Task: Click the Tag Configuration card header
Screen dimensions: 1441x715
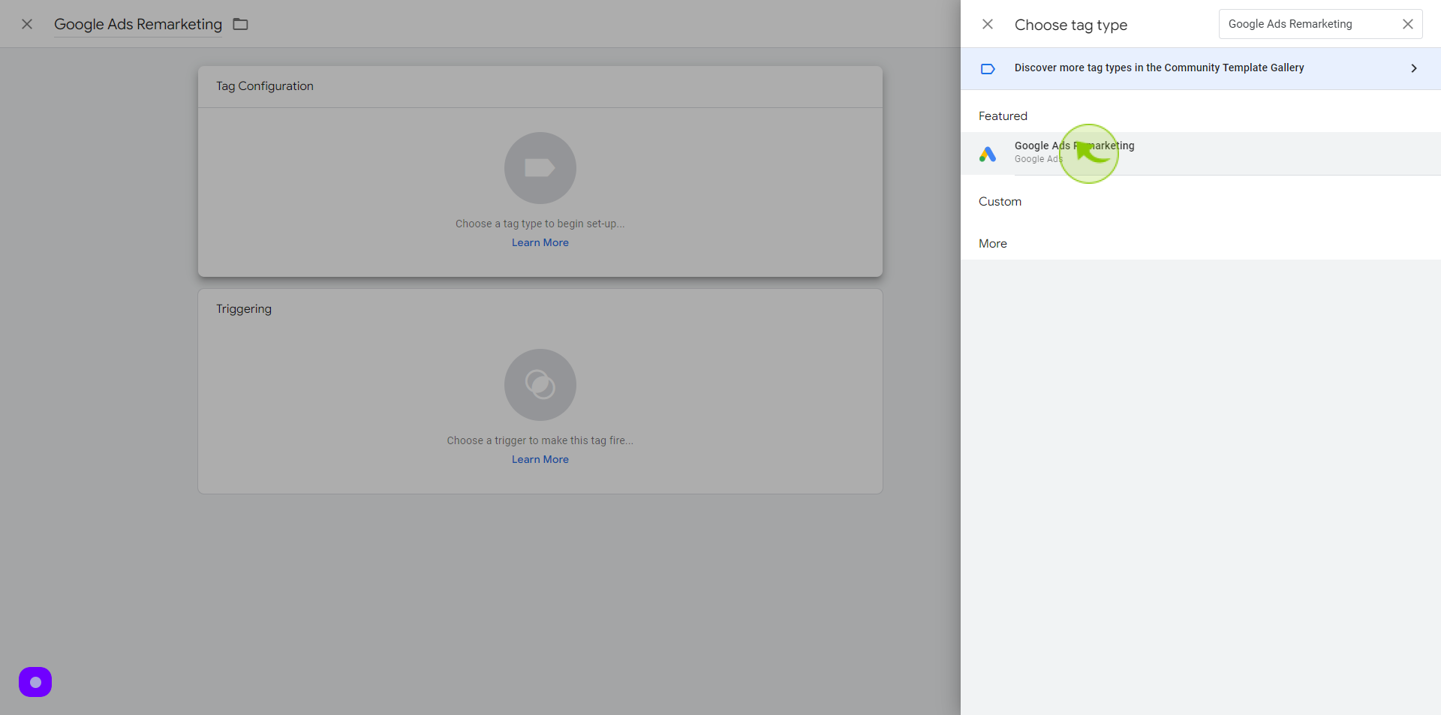Action: (540, 86)
